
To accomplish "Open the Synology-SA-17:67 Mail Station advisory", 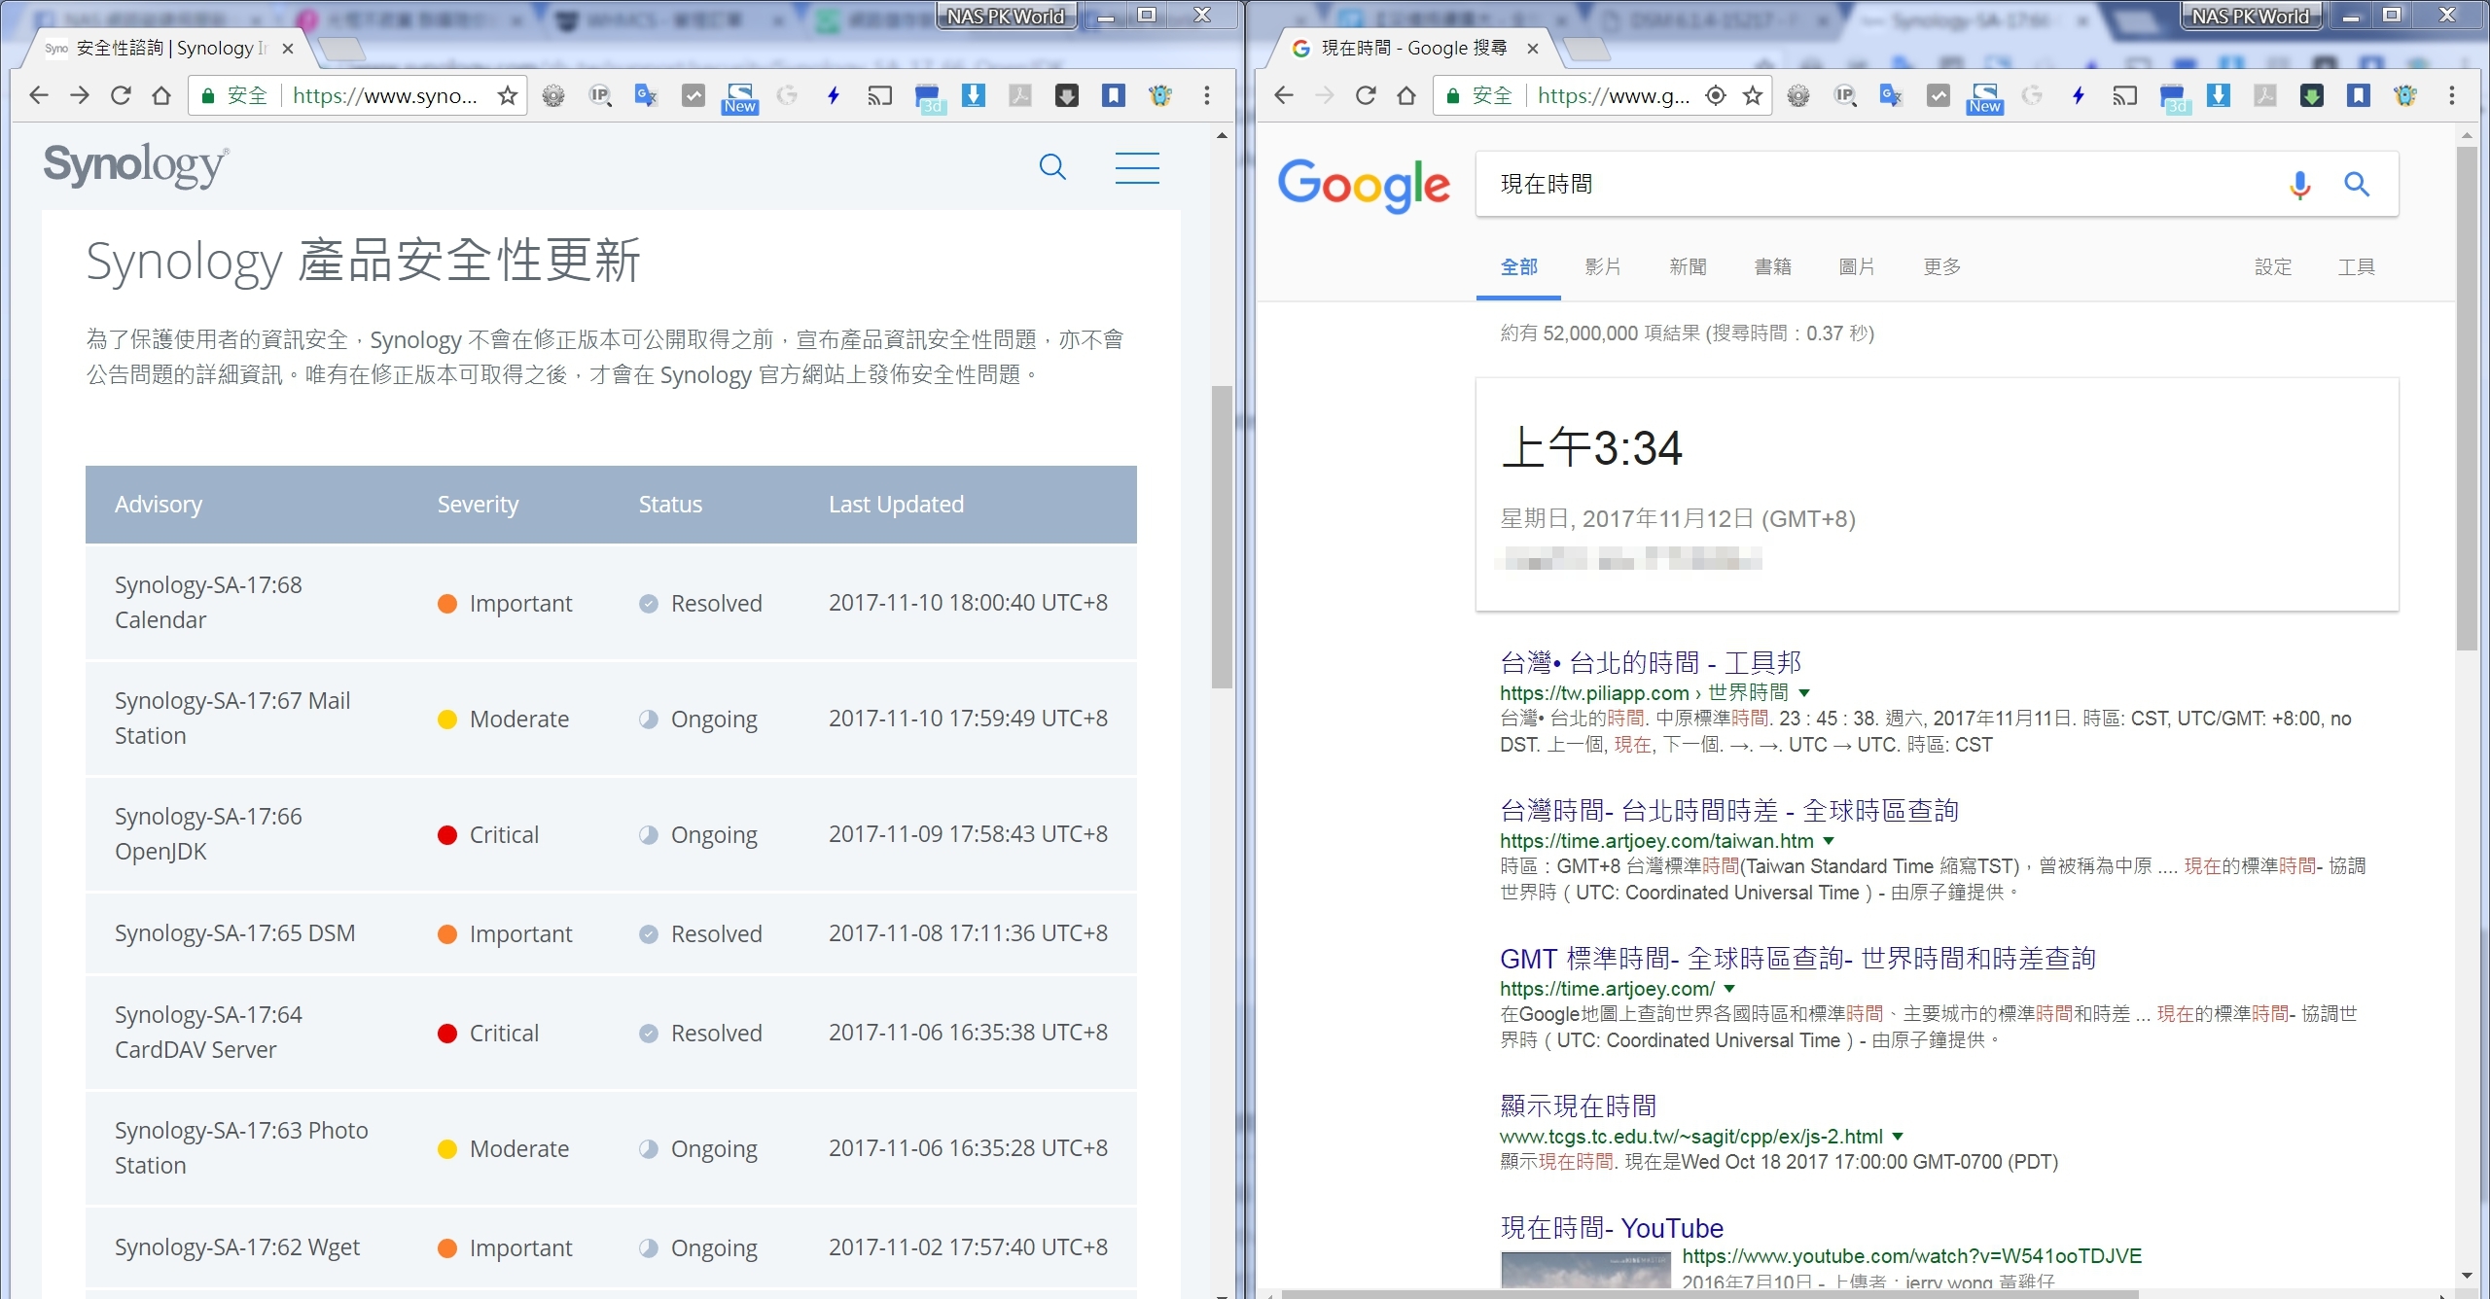I will (x=232, y=719).
